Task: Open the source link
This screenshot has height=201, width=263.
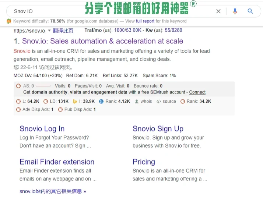Action: [x=169, y=102]
